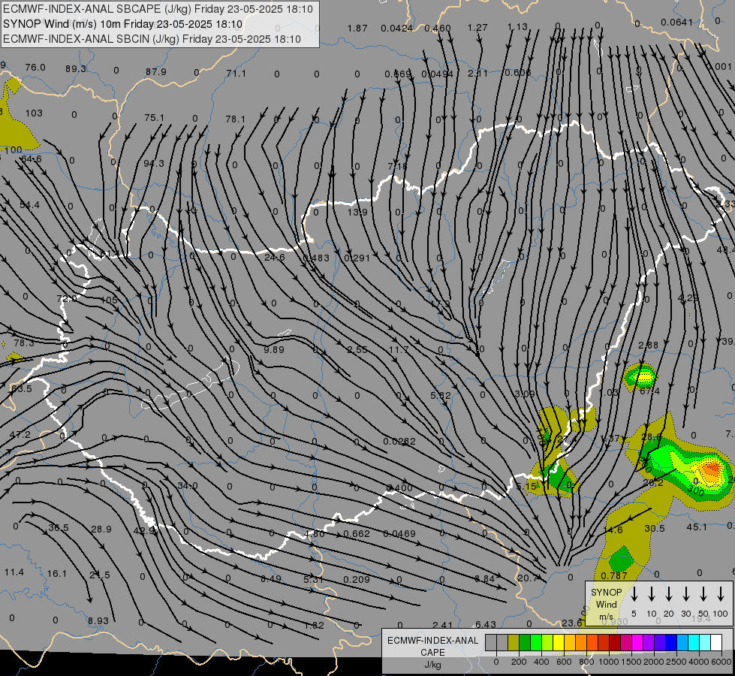Click the SYNOP Wind 10m title line
Screen dimensions: 735x676
(122, 24)
